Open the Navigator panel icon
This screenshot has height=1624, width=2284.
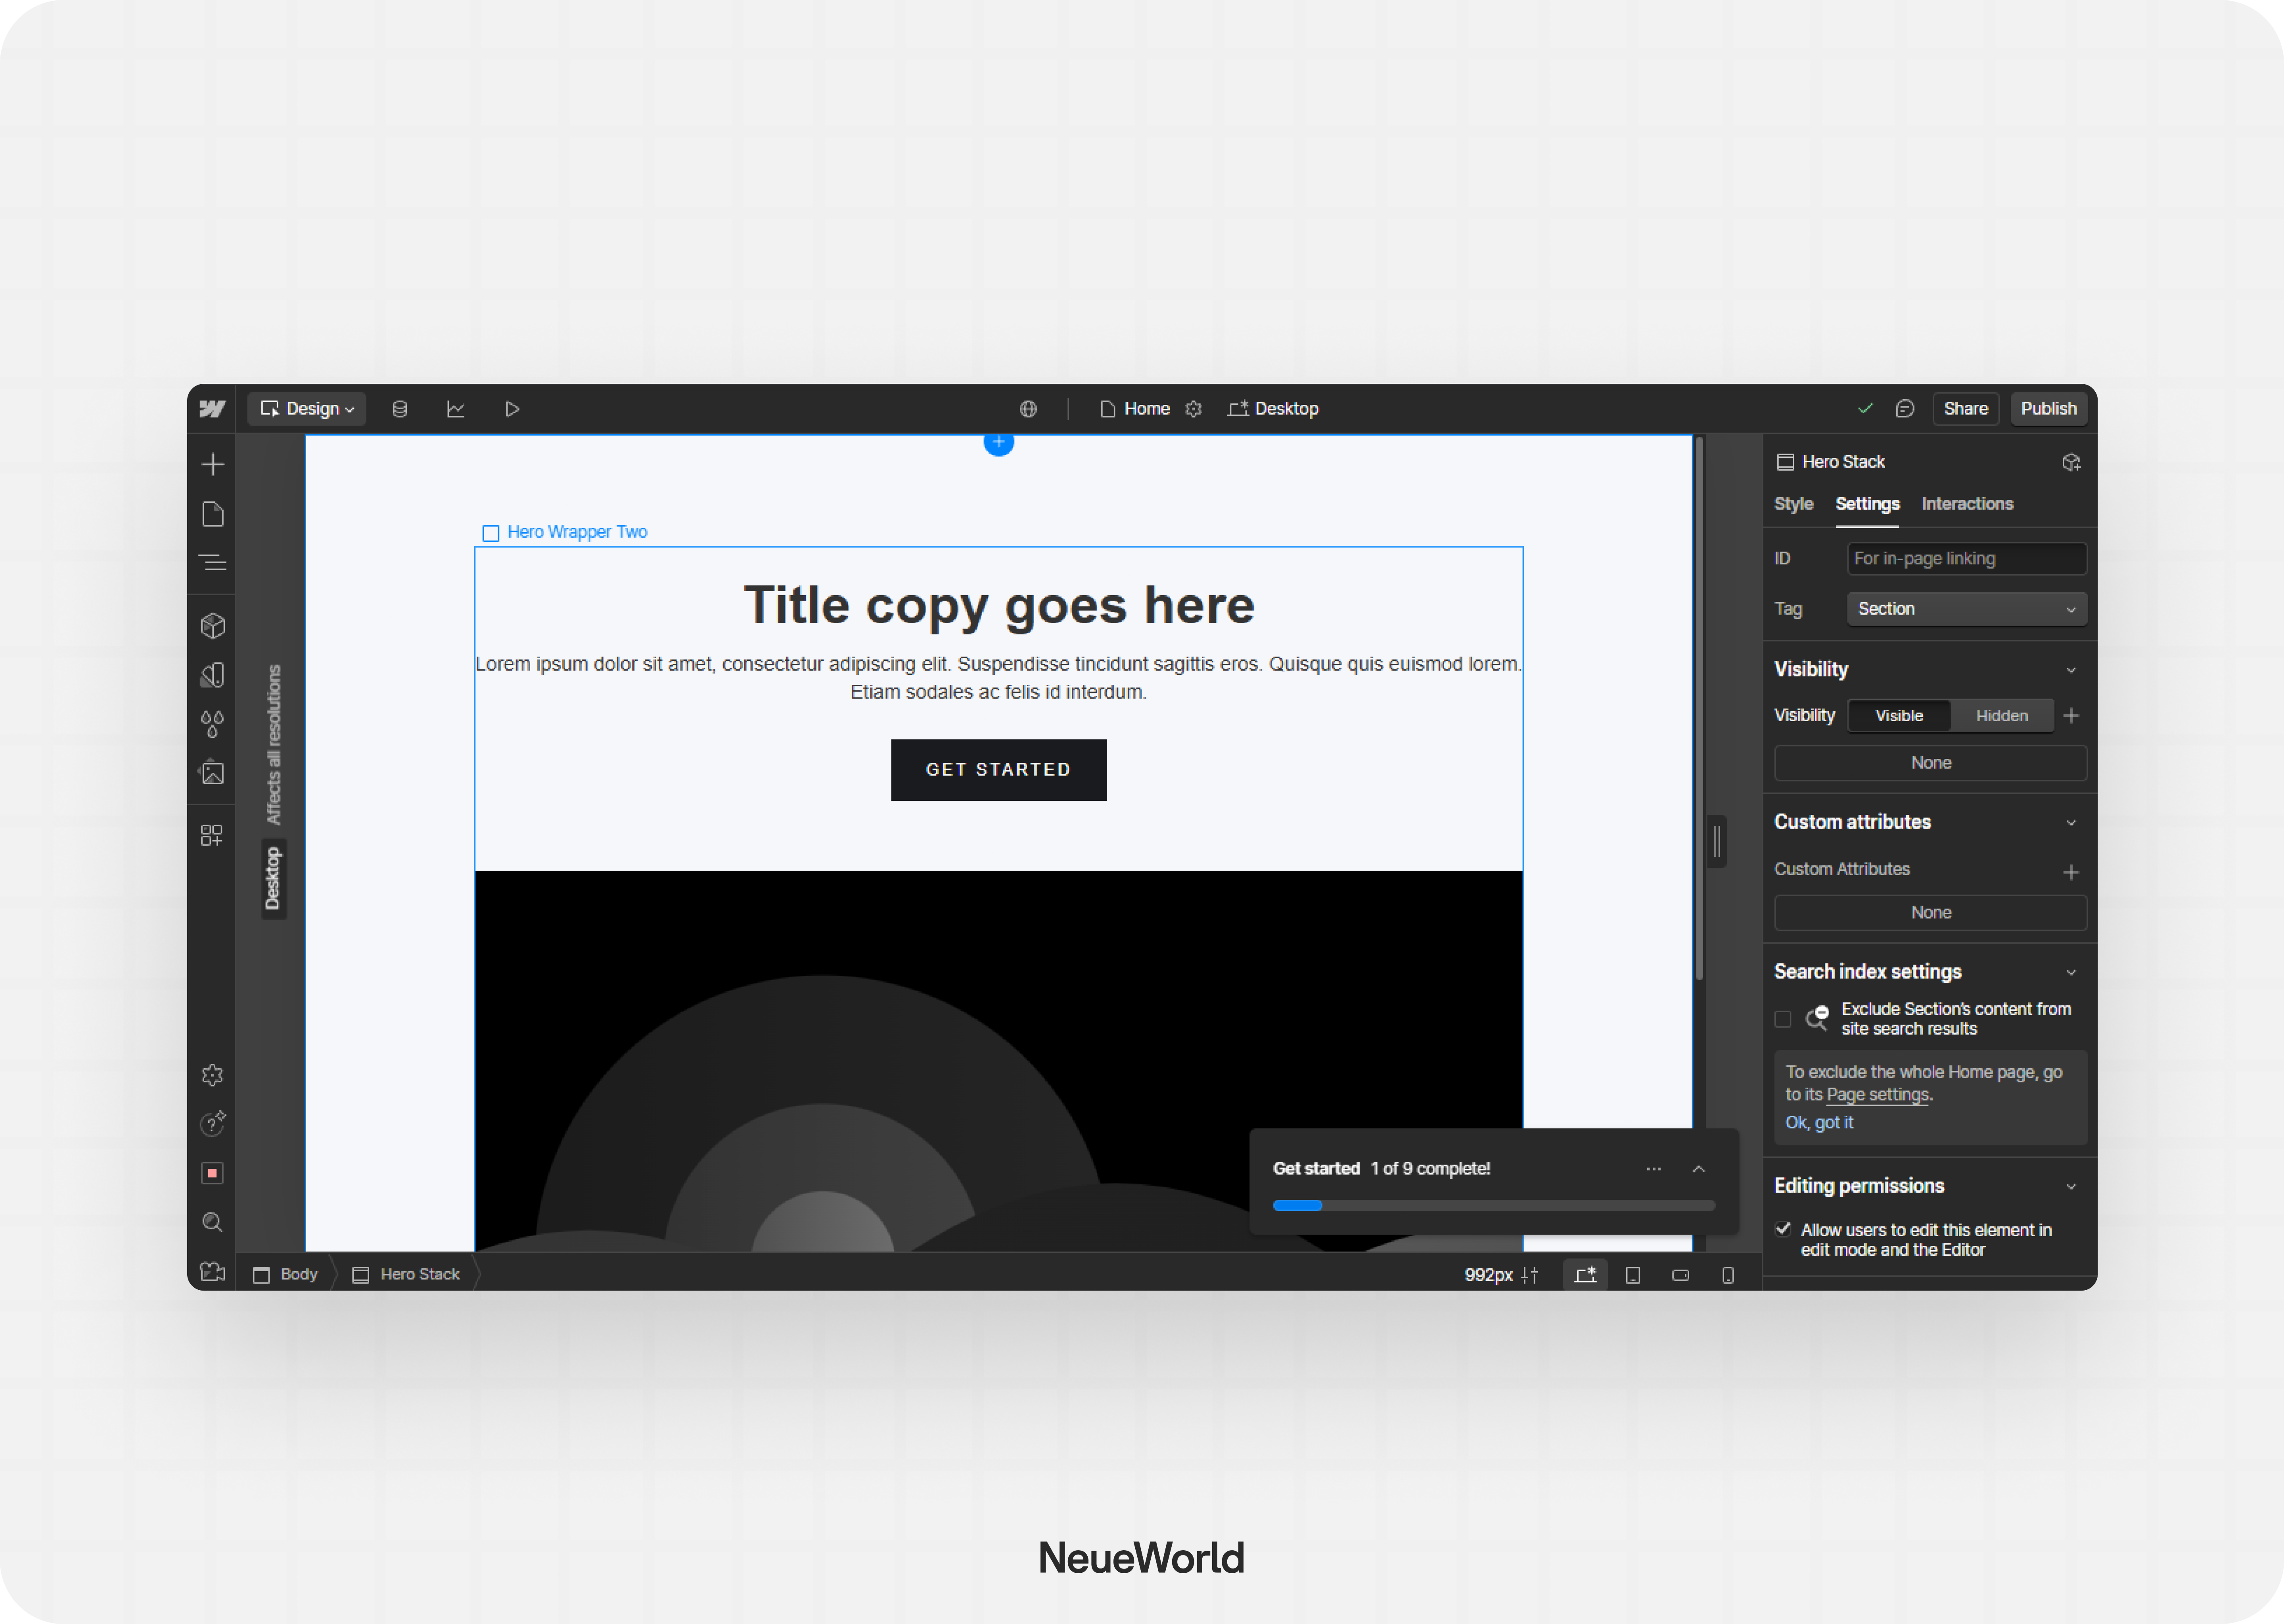pos(212,563)
